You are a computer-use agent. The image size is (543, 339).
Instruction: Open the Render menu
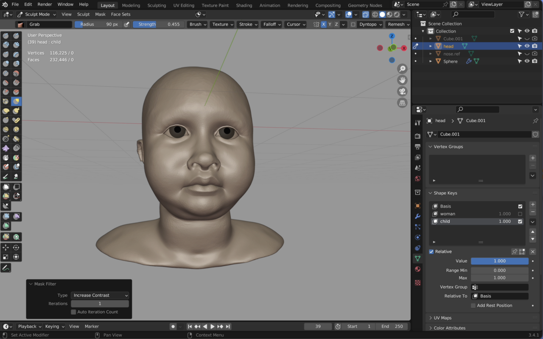pos(45,4)
